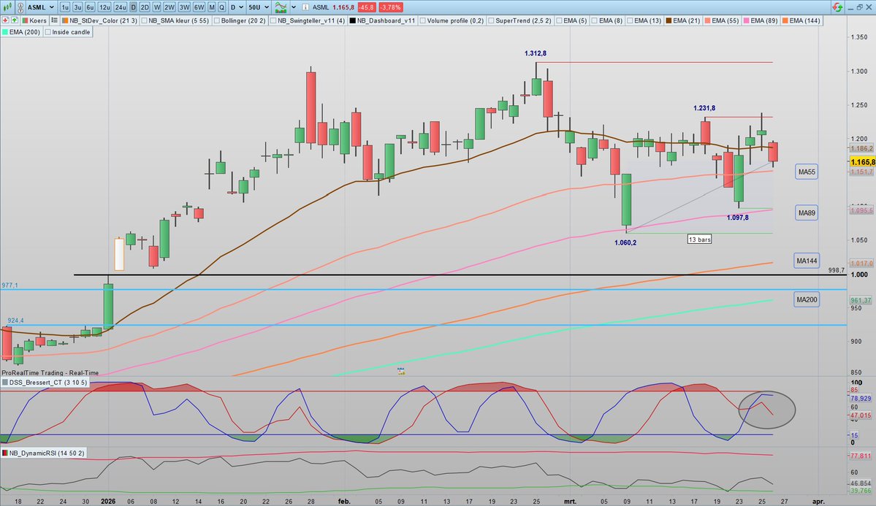Image resolution: width=876 pixels, height=506 pixels.
Task: Select the 24u timeframe
Action: [120, 7]
